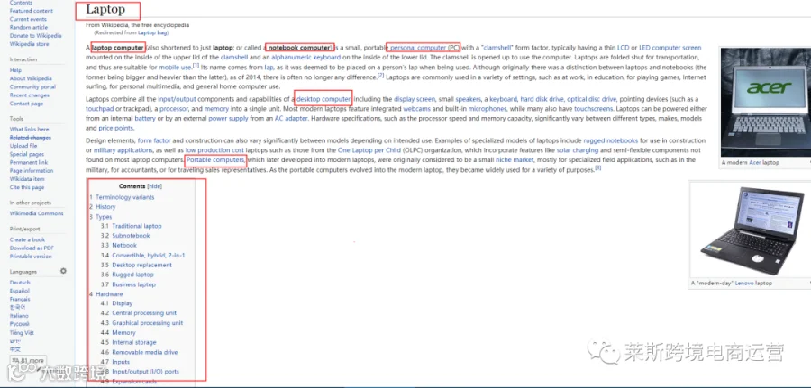Open the hard disk drive link
The height and width of the screenshot is (388, 811).
542,99
